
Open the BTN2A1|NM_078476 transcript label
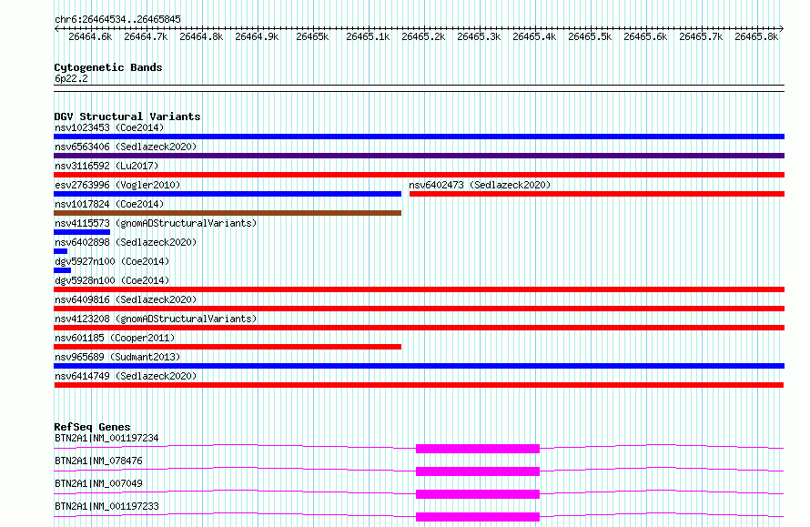(98, 461)
